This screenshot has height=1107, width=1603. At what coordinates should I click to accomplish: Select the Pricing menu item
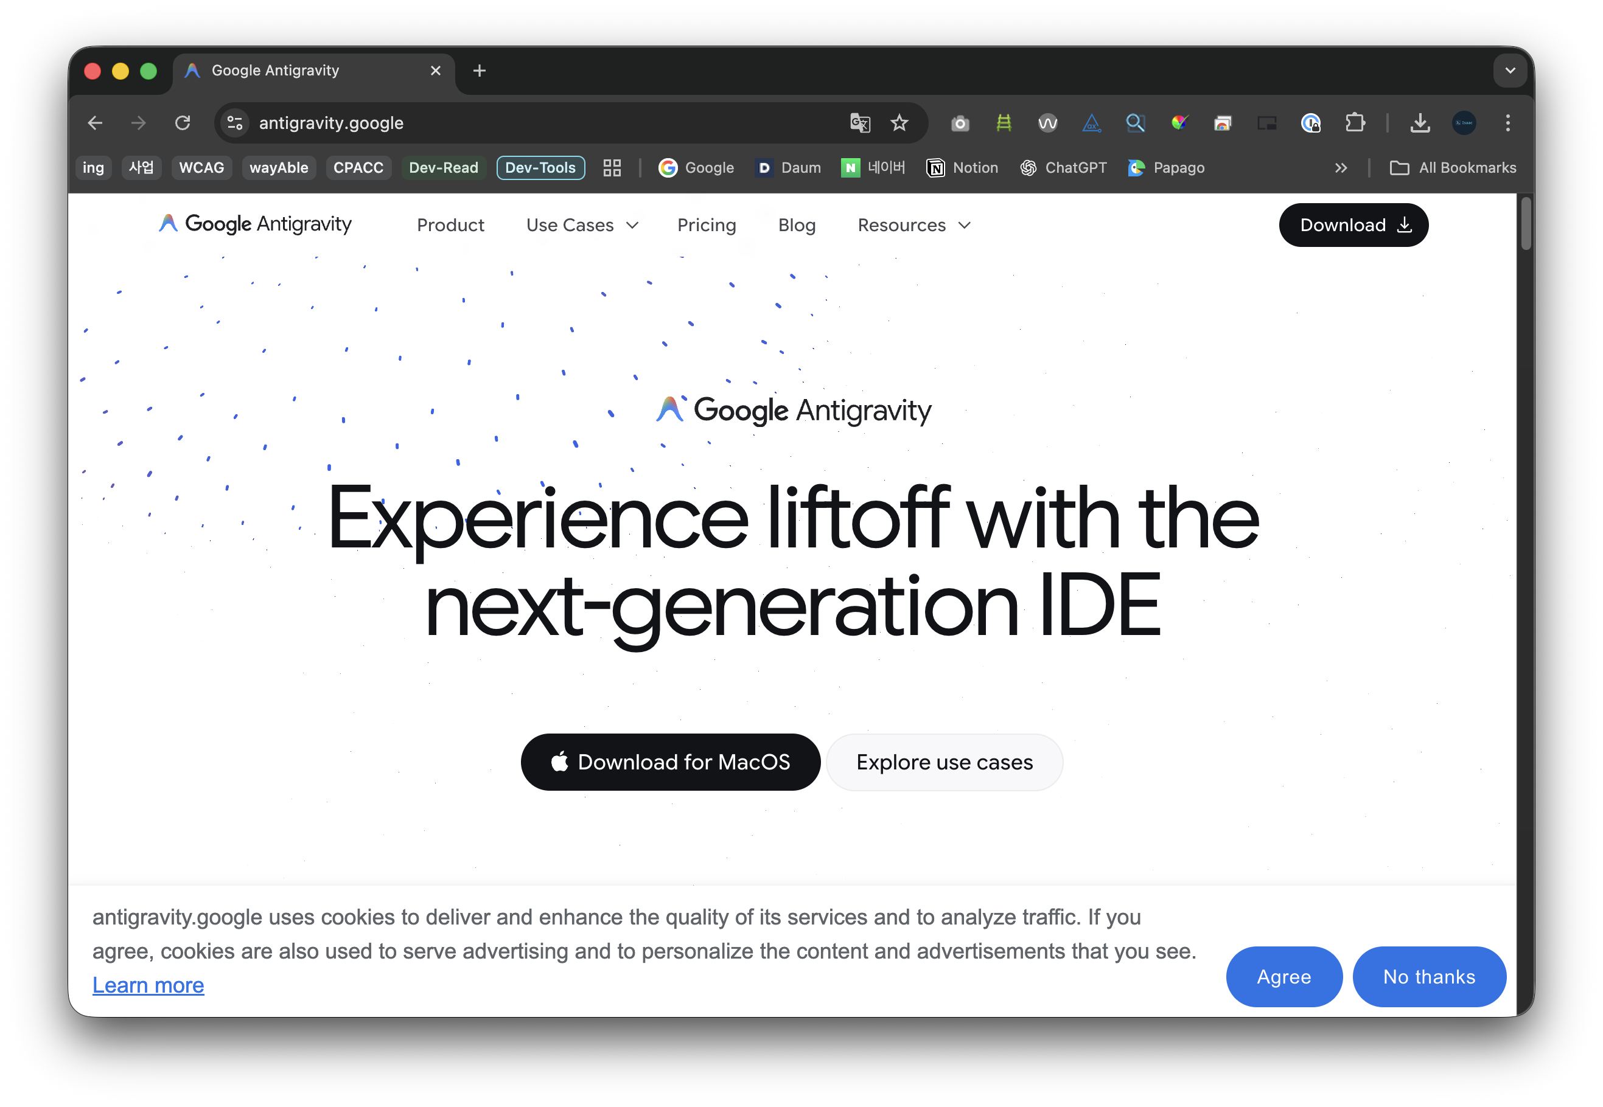(707, 224)
